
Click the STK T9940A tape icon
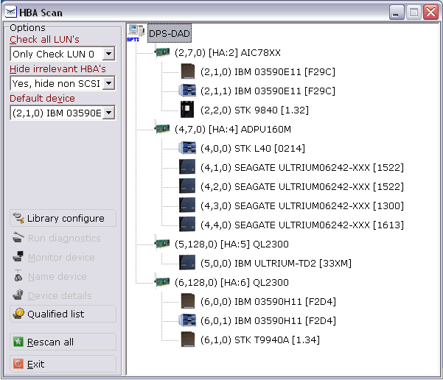[x=187, y=339]
